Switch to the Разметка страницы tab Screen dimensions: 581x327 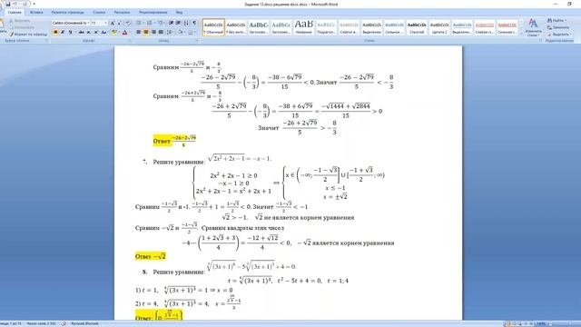[x=67, y=12]
